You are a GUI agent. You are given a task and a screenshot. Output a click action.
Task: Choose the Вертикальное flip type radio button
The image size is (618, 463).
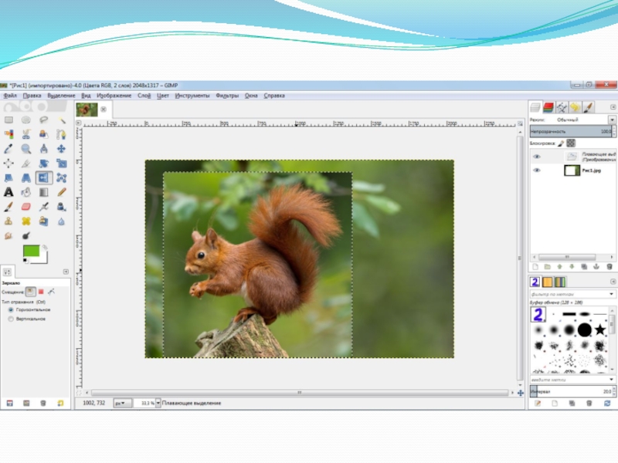(11, 318)
